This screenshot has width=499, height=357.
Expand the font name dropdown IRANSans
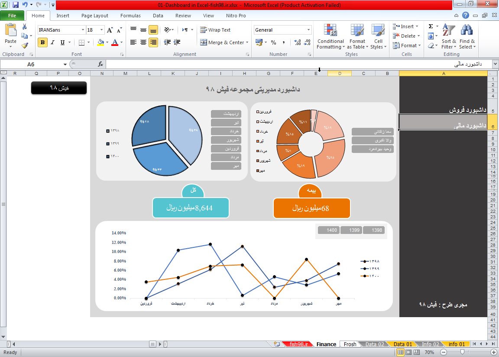coord(83,30)
